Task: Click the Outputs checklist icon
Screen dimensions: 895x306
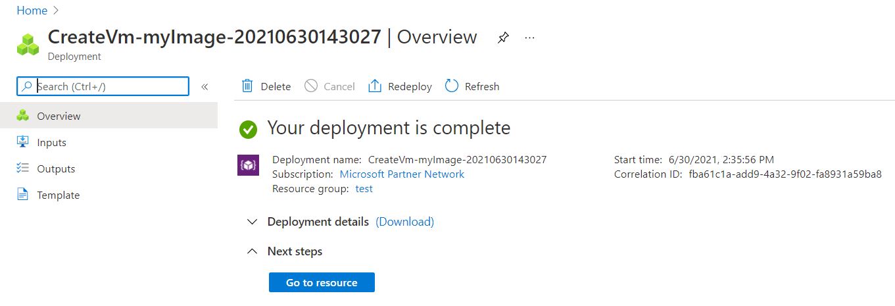Action: [23, 168]
